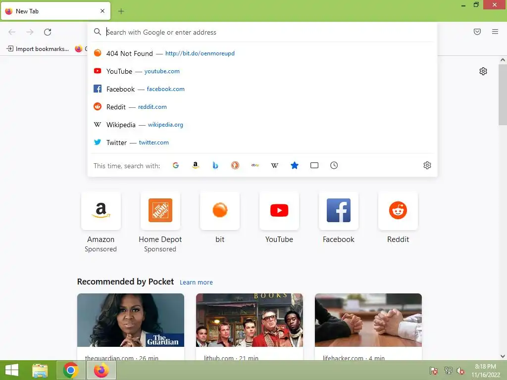Open network status tray icon
507x380 pixels.
(448, 371)
